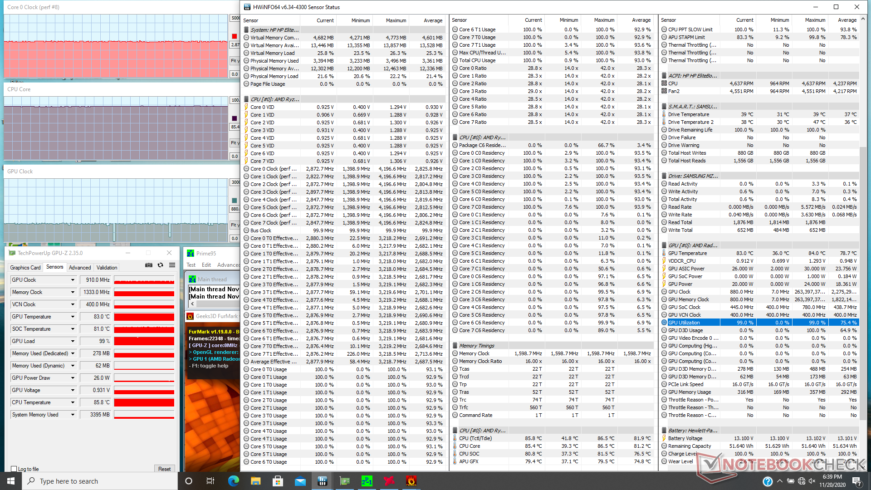Open the GPU Temperature sensor dropdown
The height and width of the screenshot is (490, 871).
pos(73,317)
